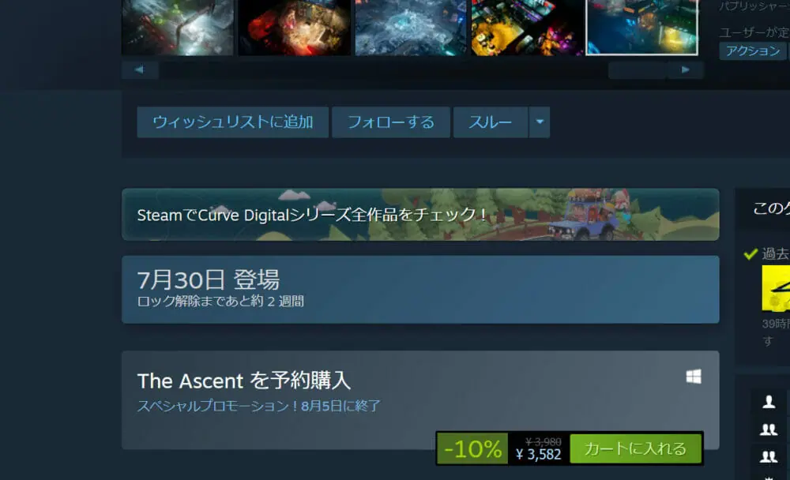Click the スルー ignore button
Image resolution: width=790 pixels, height=480 pixels.
click(491, 122)
